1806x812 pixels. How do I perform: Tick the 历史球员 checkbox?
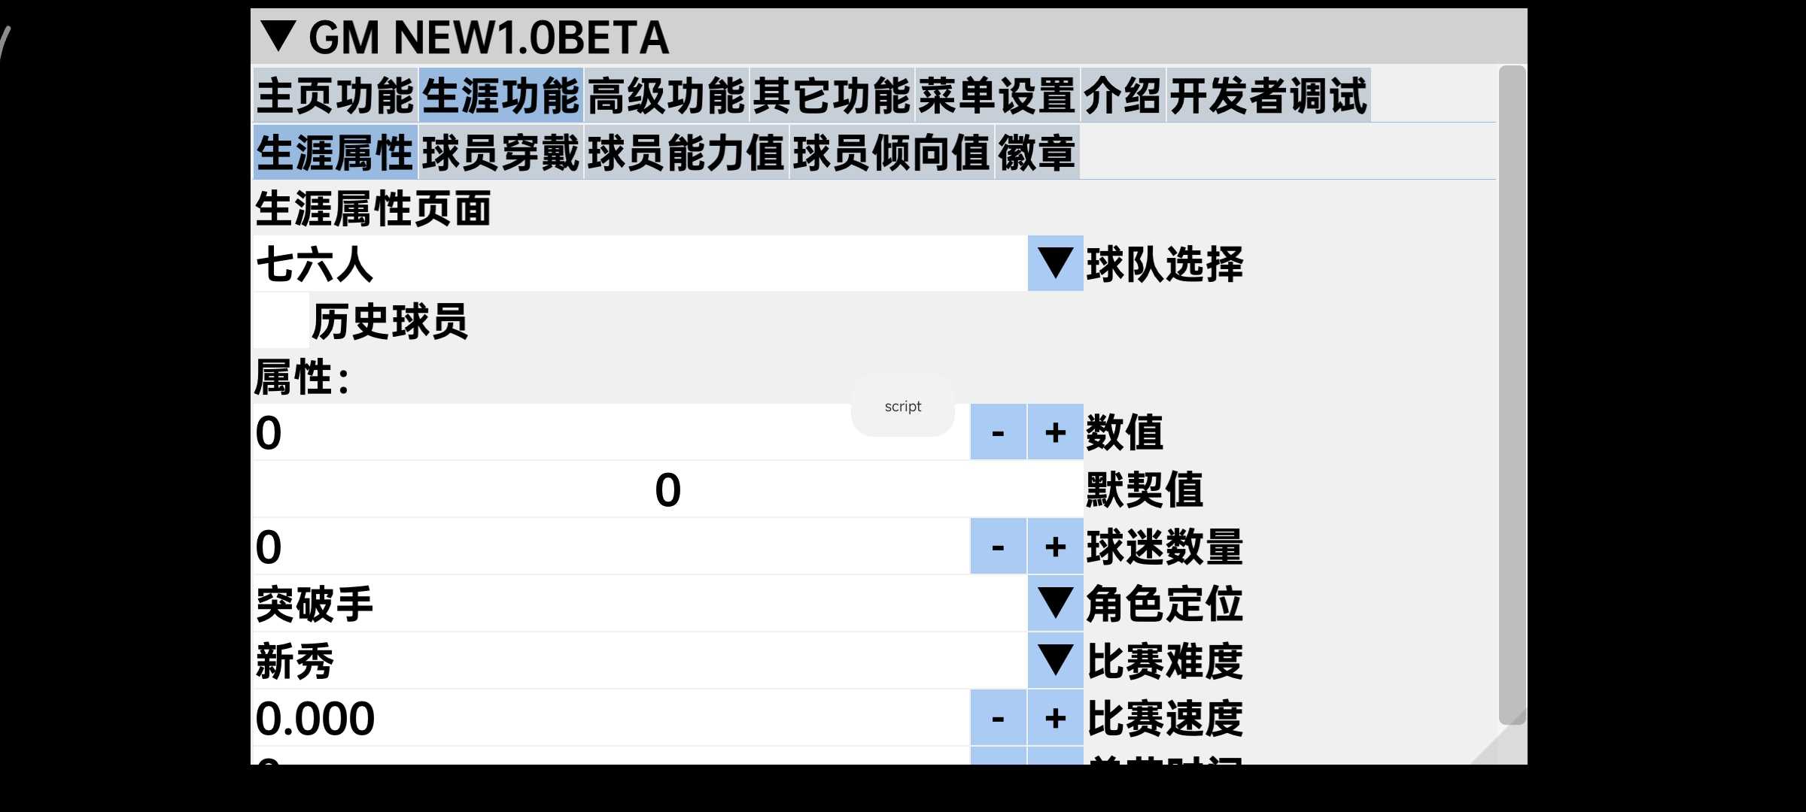coord(281,321)
